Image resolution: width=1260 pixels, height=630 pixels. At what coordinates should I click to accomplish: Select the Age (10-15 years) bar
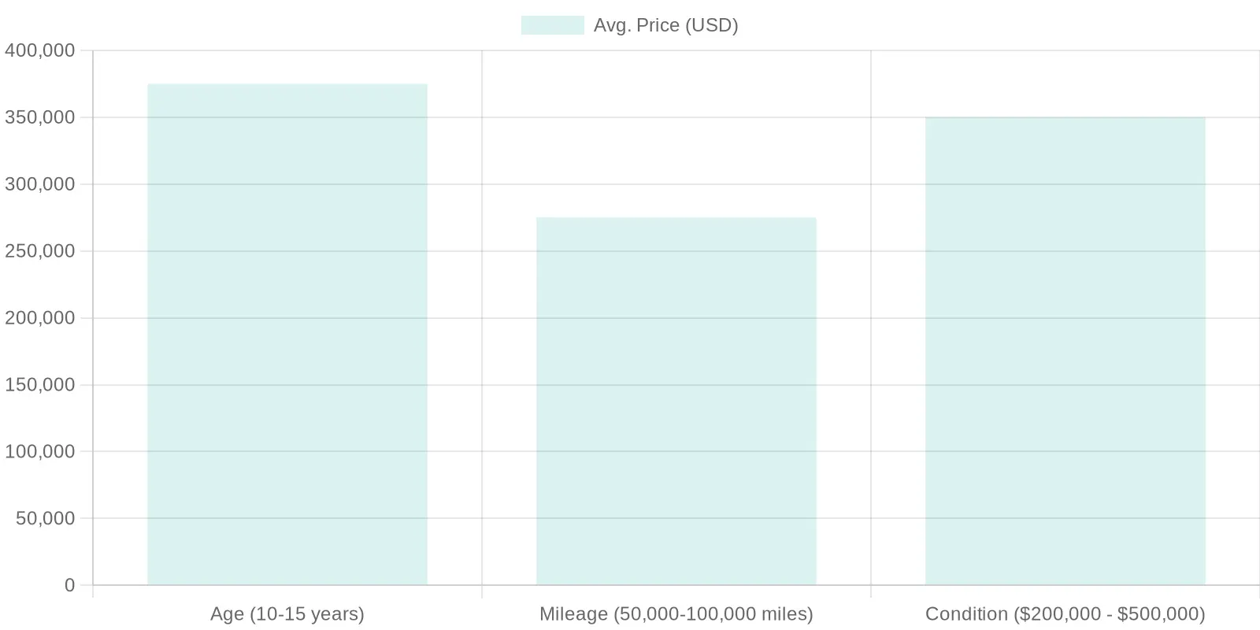287,335
